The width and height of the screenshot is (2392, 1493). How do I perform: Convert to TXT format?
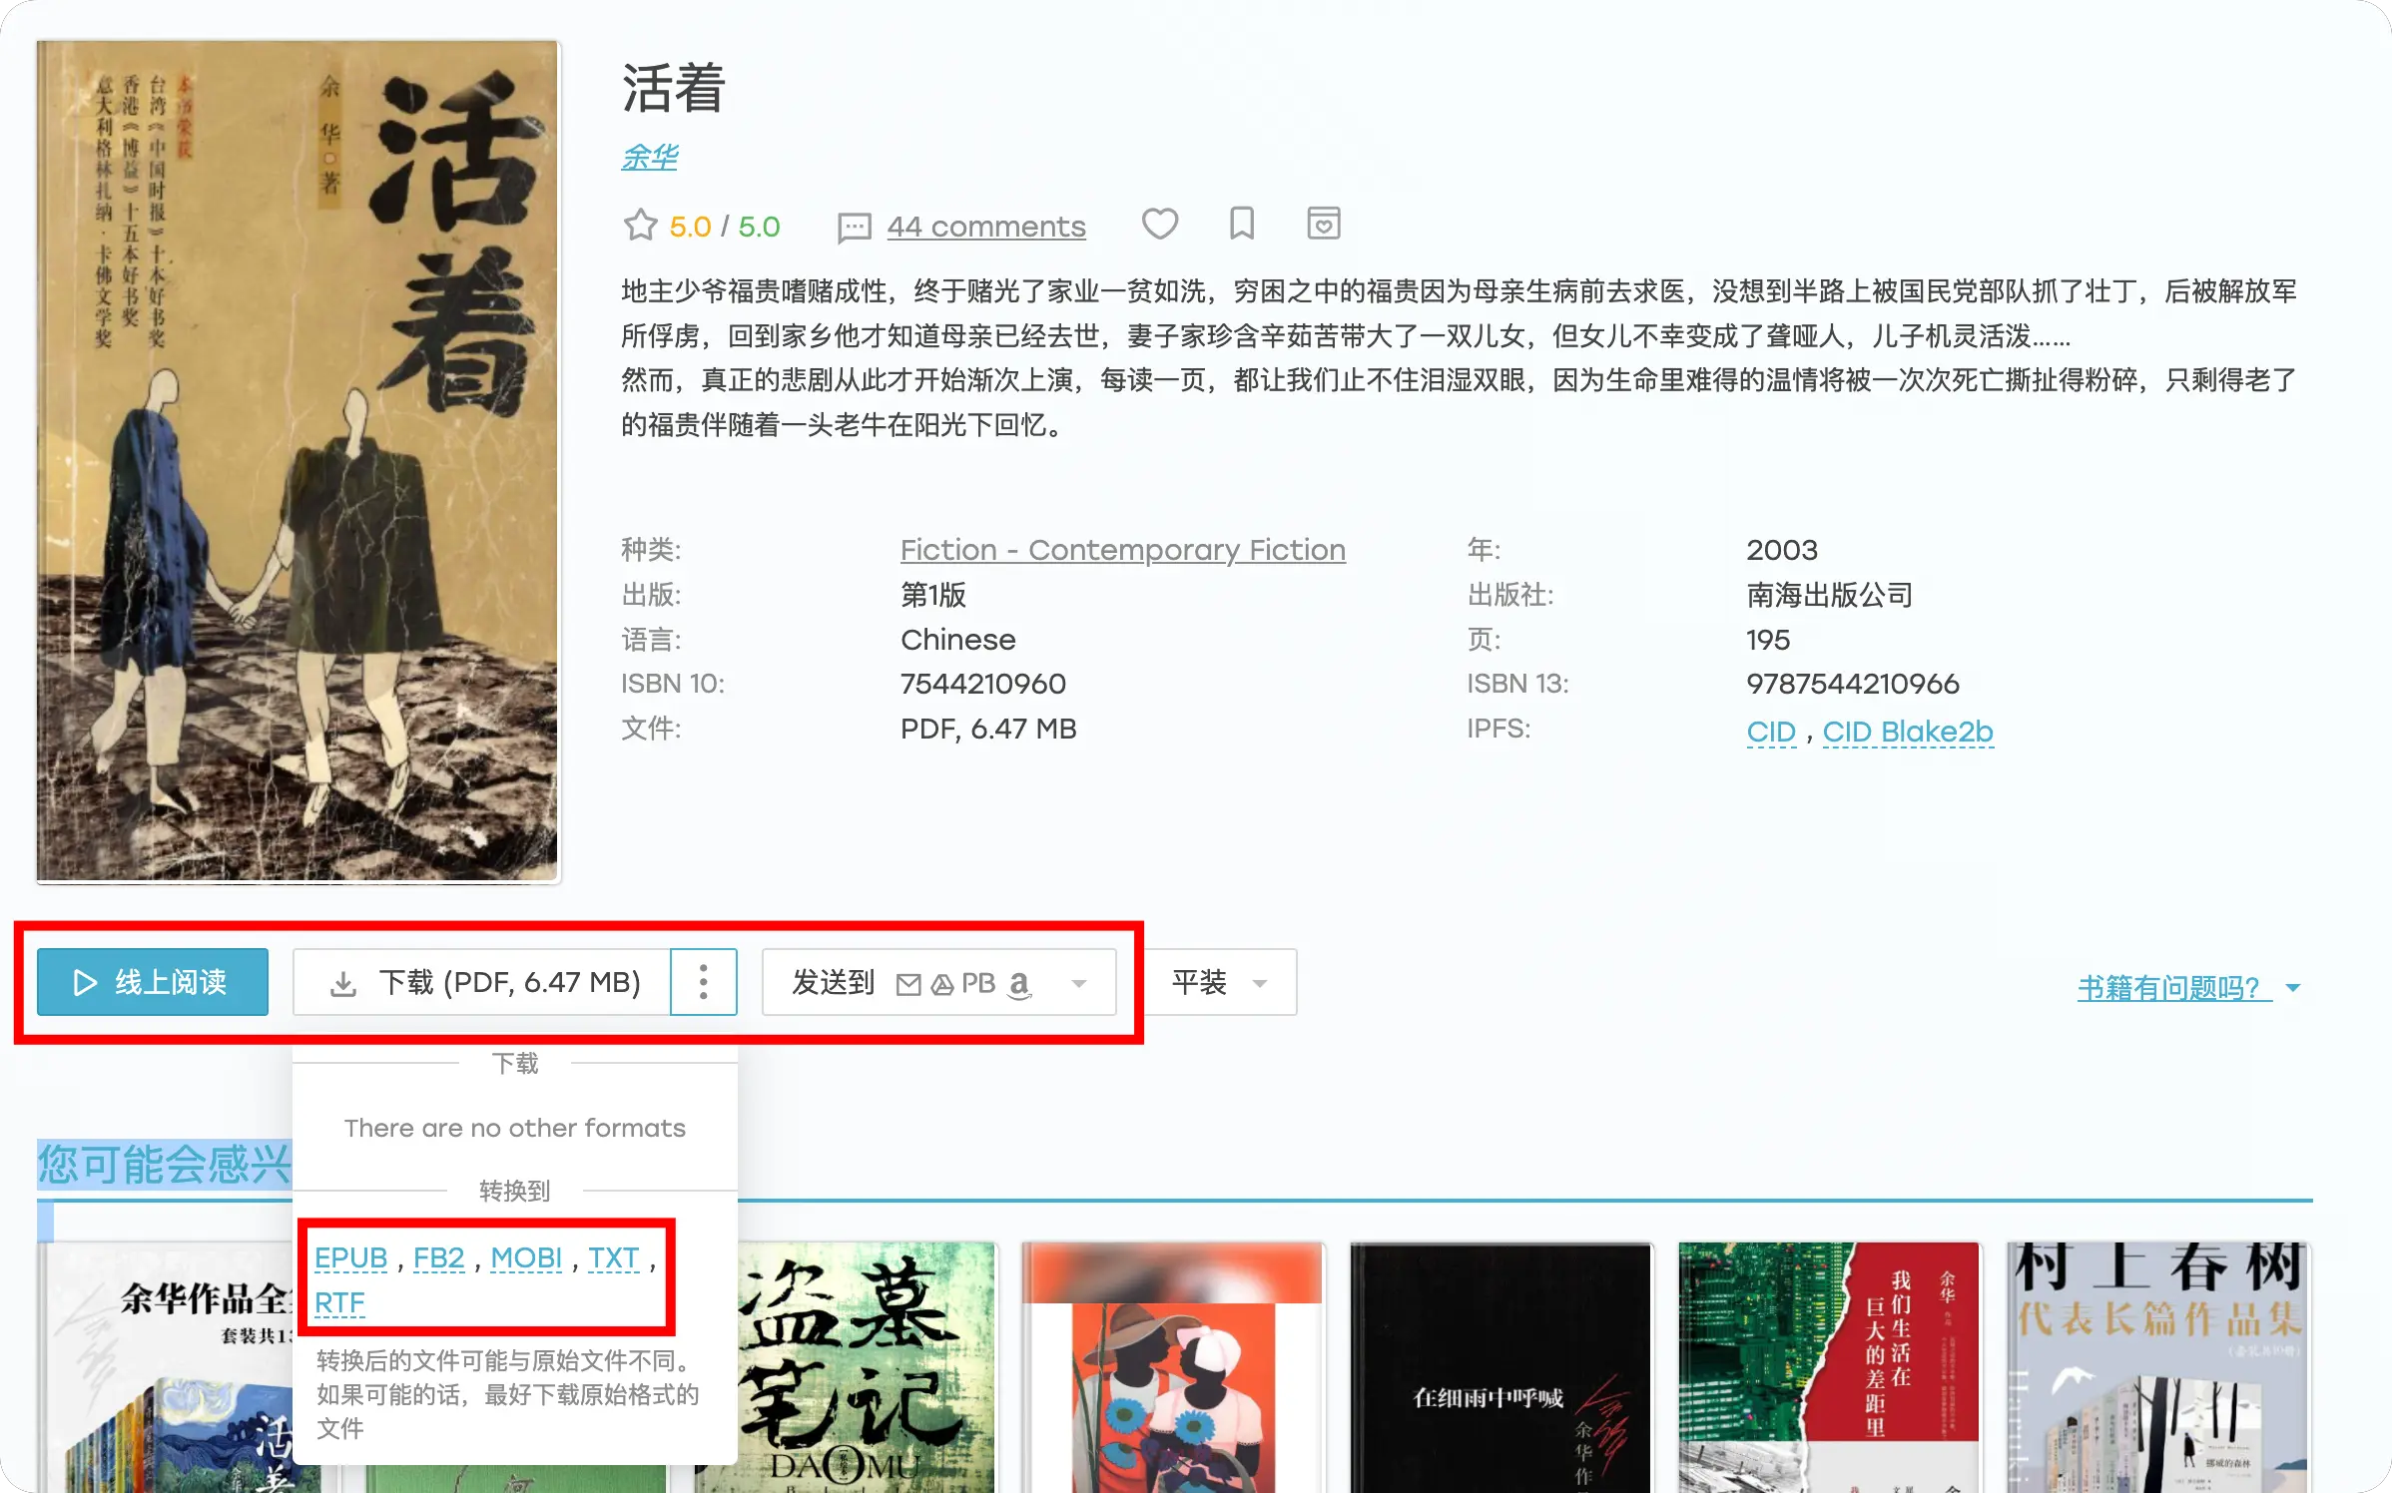[613, 1257]
